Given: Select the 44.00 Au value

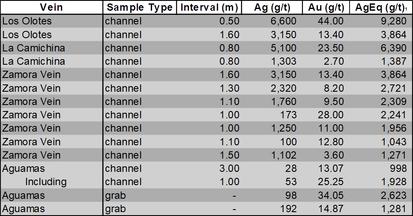Looking at the screenshot, I should coord(331,21).
